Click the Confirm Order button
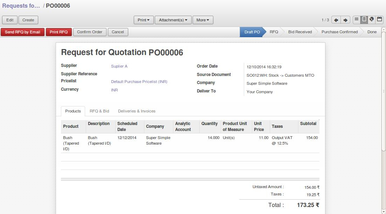This screenshot has width=386, height=214. (90, 32)
